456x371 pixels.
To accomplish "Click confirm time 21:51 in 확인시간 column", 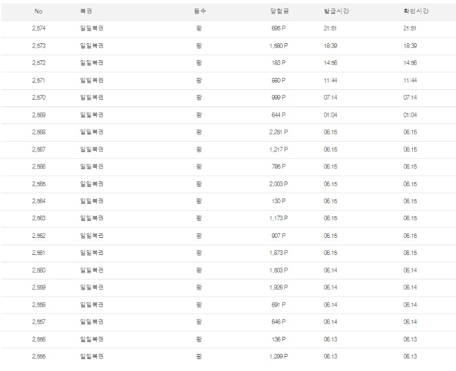I will [410, 28].
